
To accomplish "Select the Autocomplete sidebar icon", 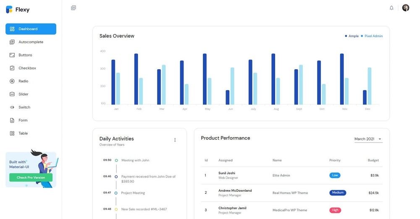I will click(x=12, y=42).
